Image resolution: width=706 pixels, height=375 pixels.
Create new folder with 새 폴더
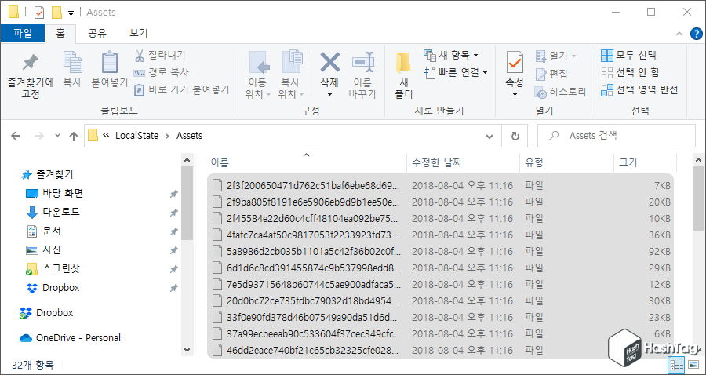403,75
